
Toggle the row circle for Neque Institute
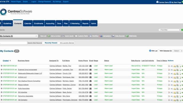[x=1, y=85]
